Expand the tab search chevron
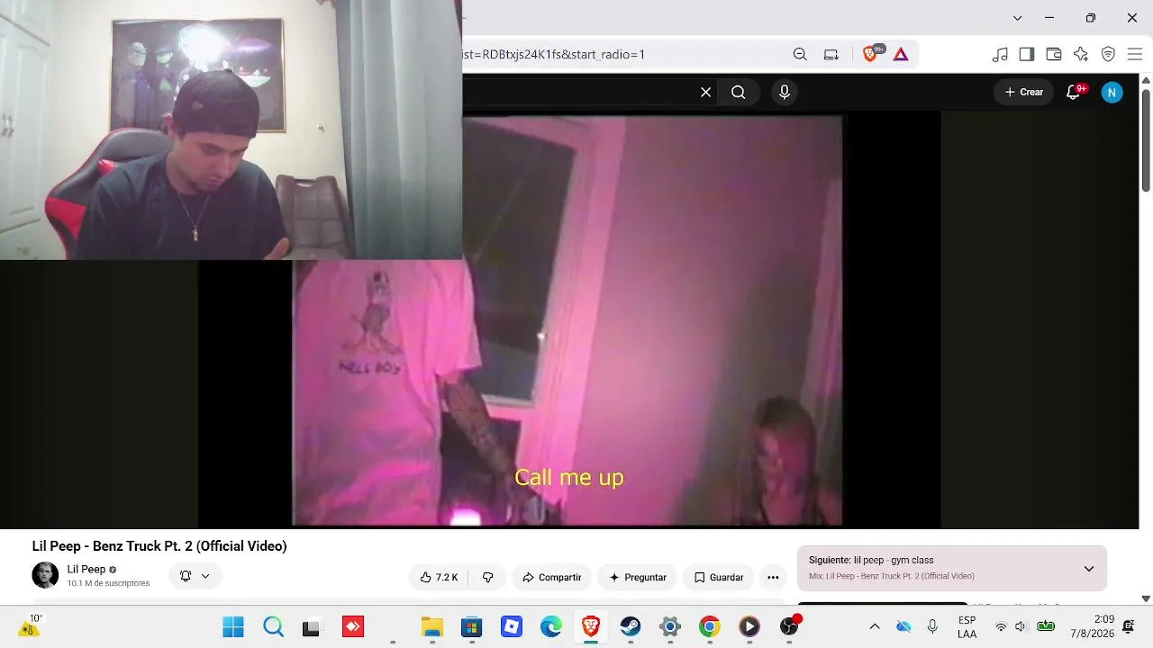Viewport: 1153px width, 648px height. (x=1018, y=18)
